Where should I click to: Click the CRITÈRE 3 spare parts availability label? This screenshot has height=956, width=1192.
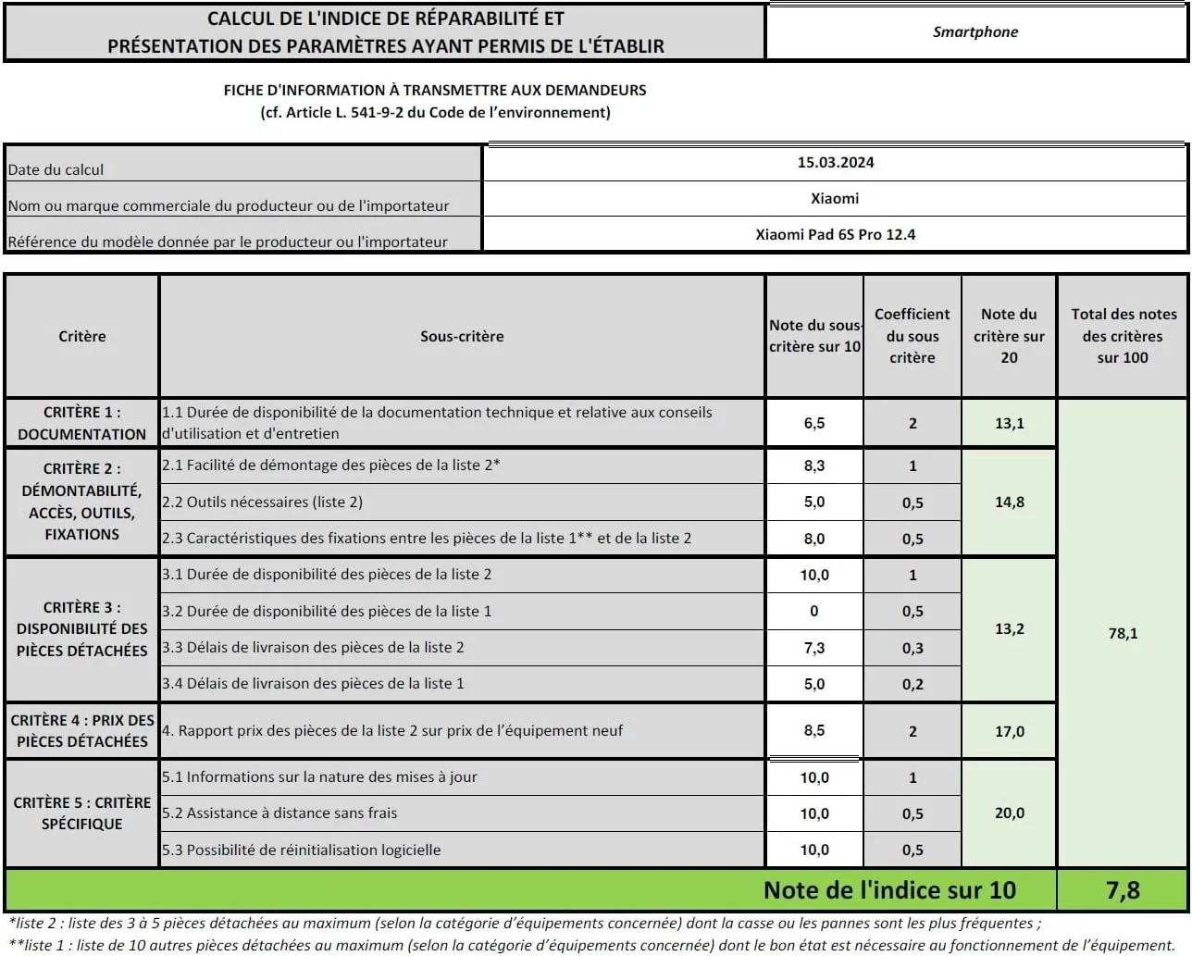(x=81, y=629)
